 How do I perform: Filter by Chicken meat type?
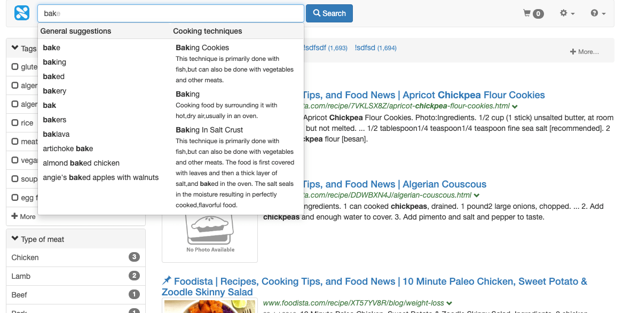coord(26,257)
